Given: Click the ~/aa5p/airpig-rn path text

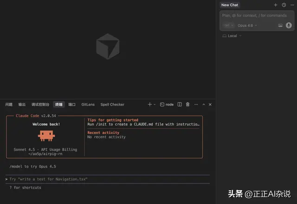Looking at the screenshot, I should point(45,154).
